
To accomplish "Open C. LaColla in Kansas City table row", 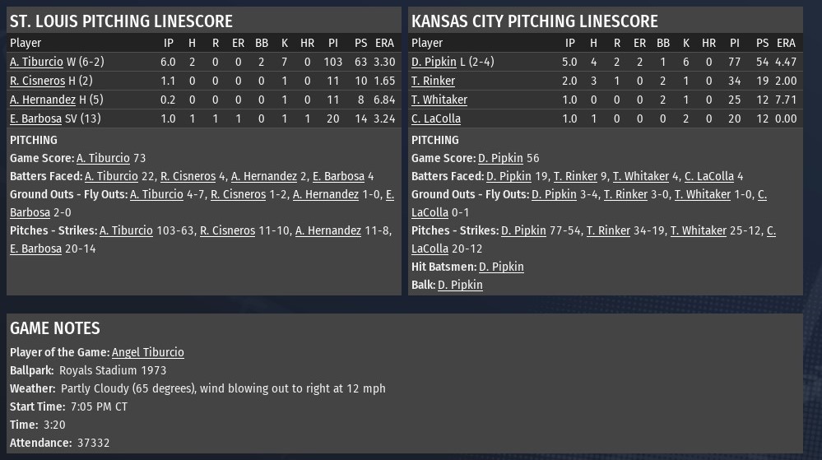I will 436,118.
